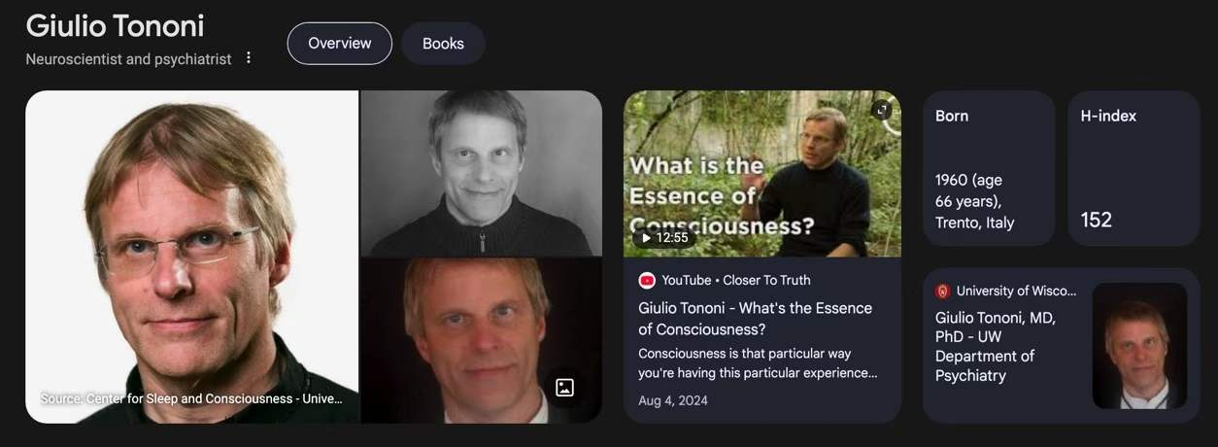Click the small UW profile photo thumbnail
This screenshot has height=447, width=1218.
[1140, 346]
